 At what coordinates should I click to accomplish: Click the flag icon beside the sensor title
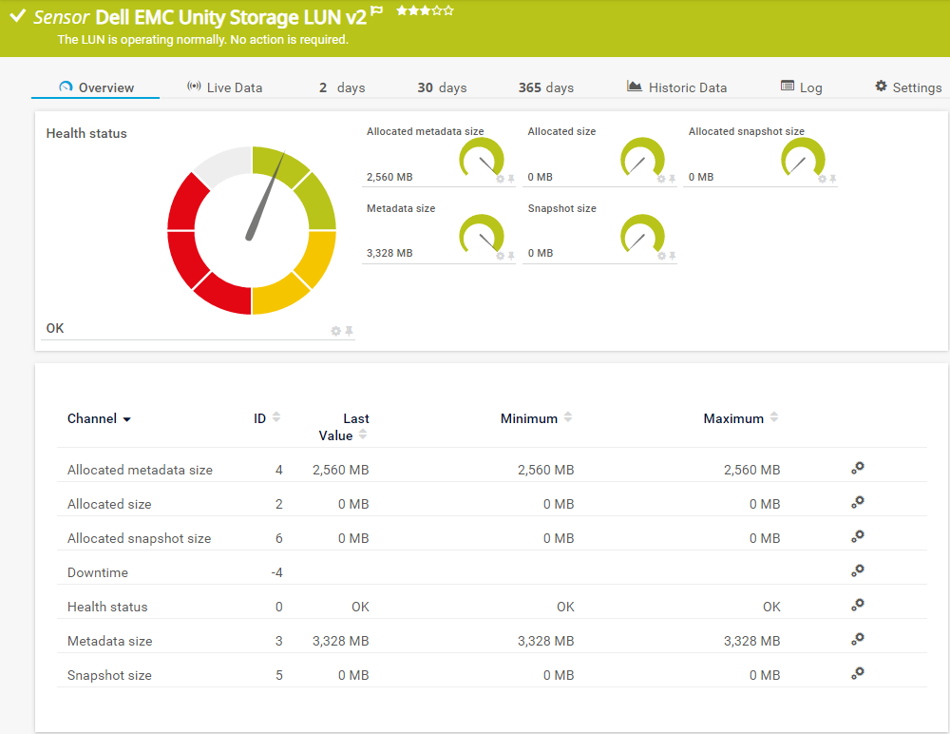377,11
